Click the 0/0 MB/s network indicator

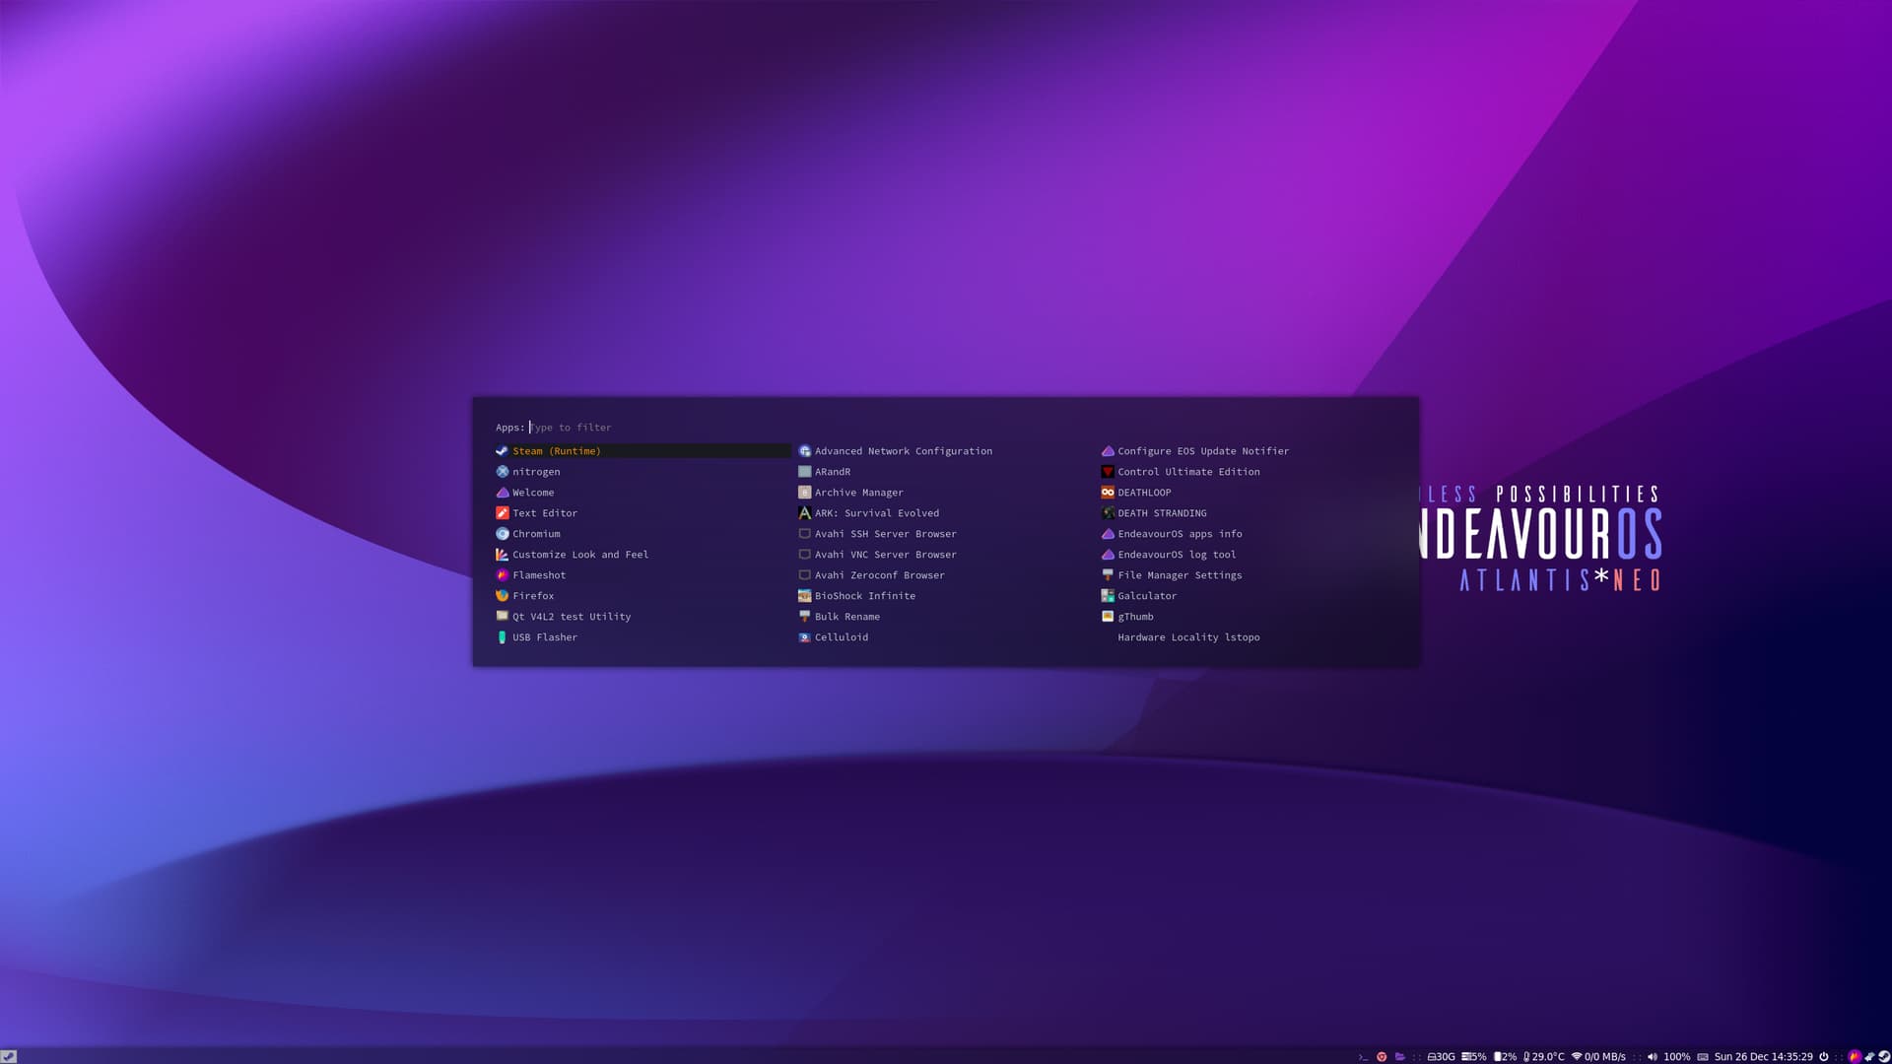click(x=1598, y=1057)
